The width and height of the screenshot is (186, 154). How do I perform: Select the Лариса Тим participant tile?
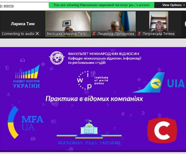(23, 24)
